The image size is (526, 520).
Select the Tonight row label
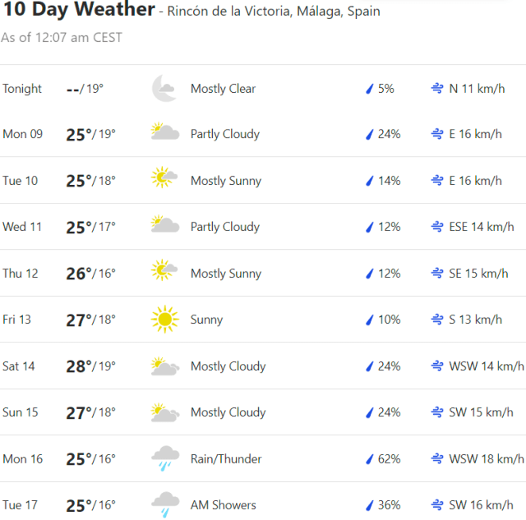22,89
